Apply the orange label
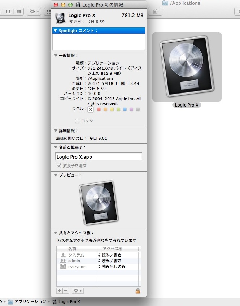 [105, 109]
